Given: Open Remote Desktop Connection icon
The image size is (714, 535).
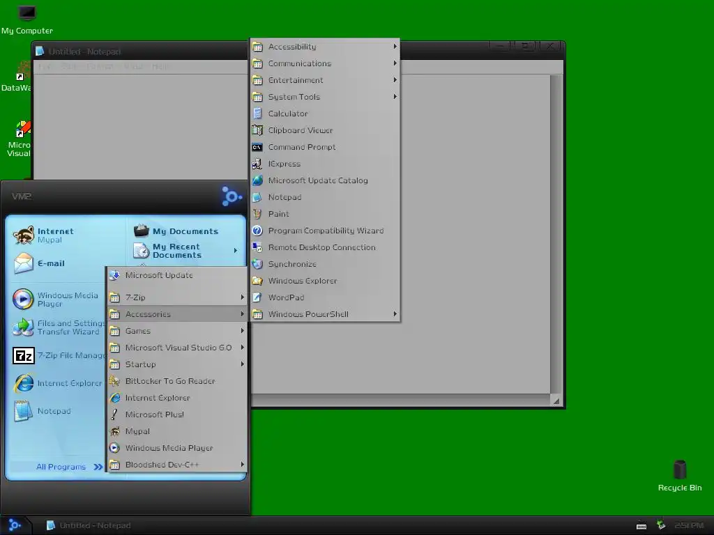Looking at the screenshot, I should click(257, 247).
